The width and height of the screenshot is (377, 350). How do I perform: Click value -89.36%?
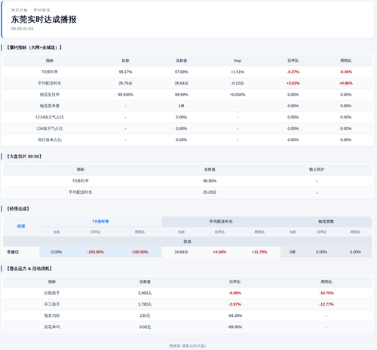pyautogui.click(x=234, y=327)
